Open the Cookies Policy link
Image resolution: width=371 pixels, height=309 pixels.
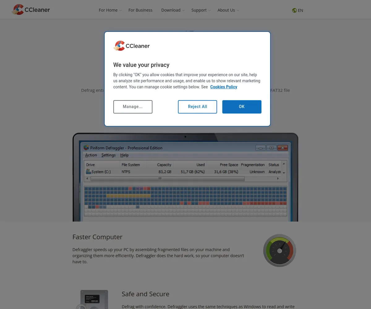coord(224,87)
